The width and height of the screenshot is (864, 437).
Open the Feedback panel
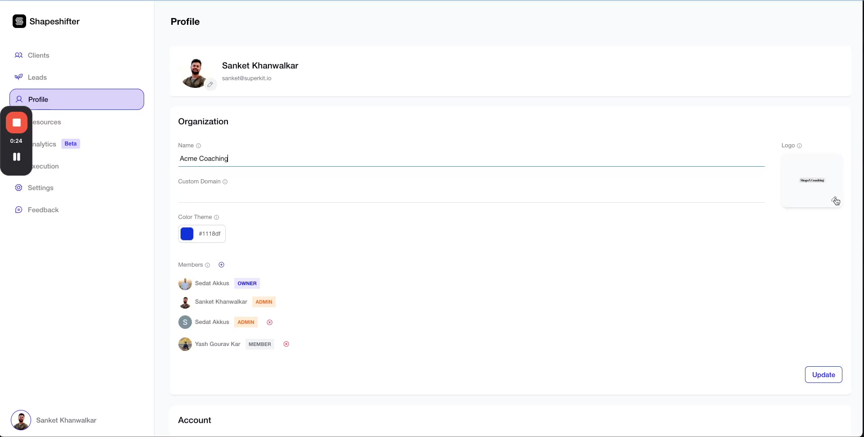(43, 209)
